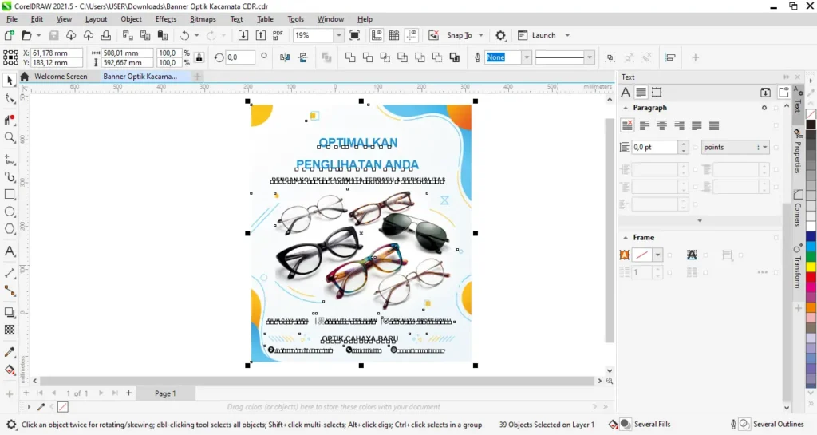
Task: Select the Rectangle tool
Action: 10,194
